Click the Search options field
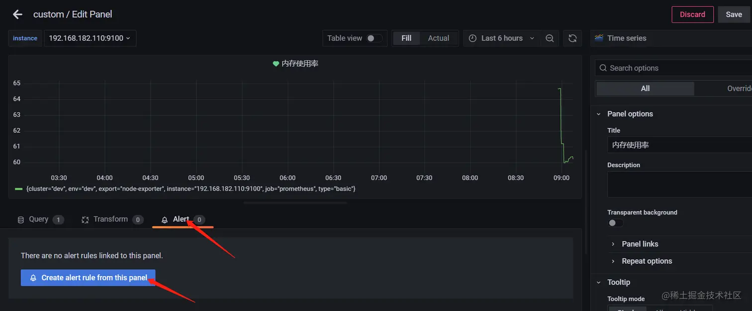This screenshot has height=311, width=752. pos(673,68)
